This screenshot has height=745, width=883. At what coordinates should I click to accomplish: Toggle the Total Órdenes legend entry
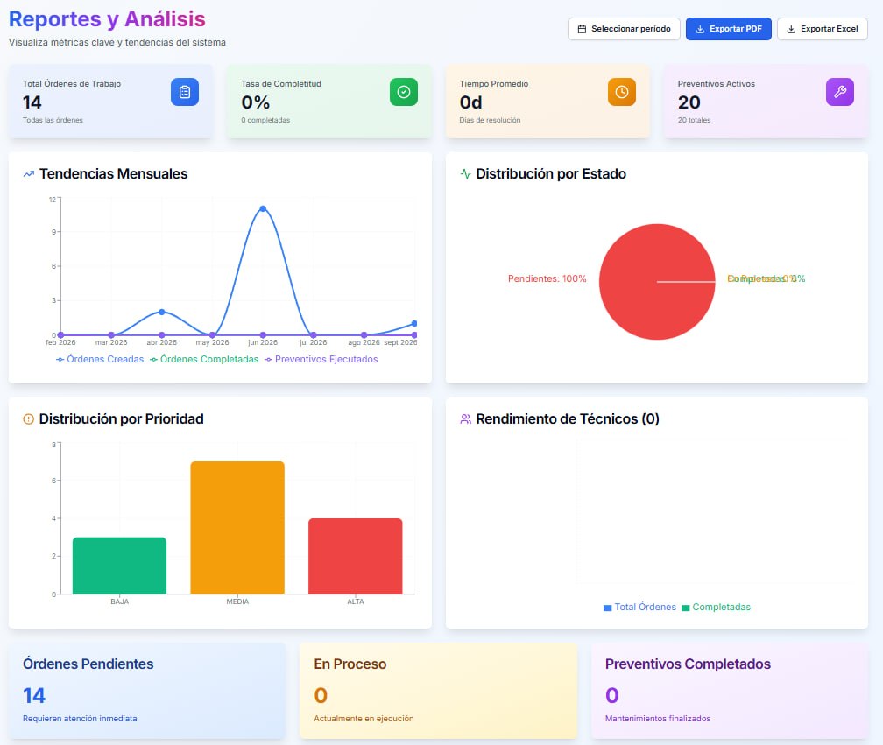click(x=639, y=608)
